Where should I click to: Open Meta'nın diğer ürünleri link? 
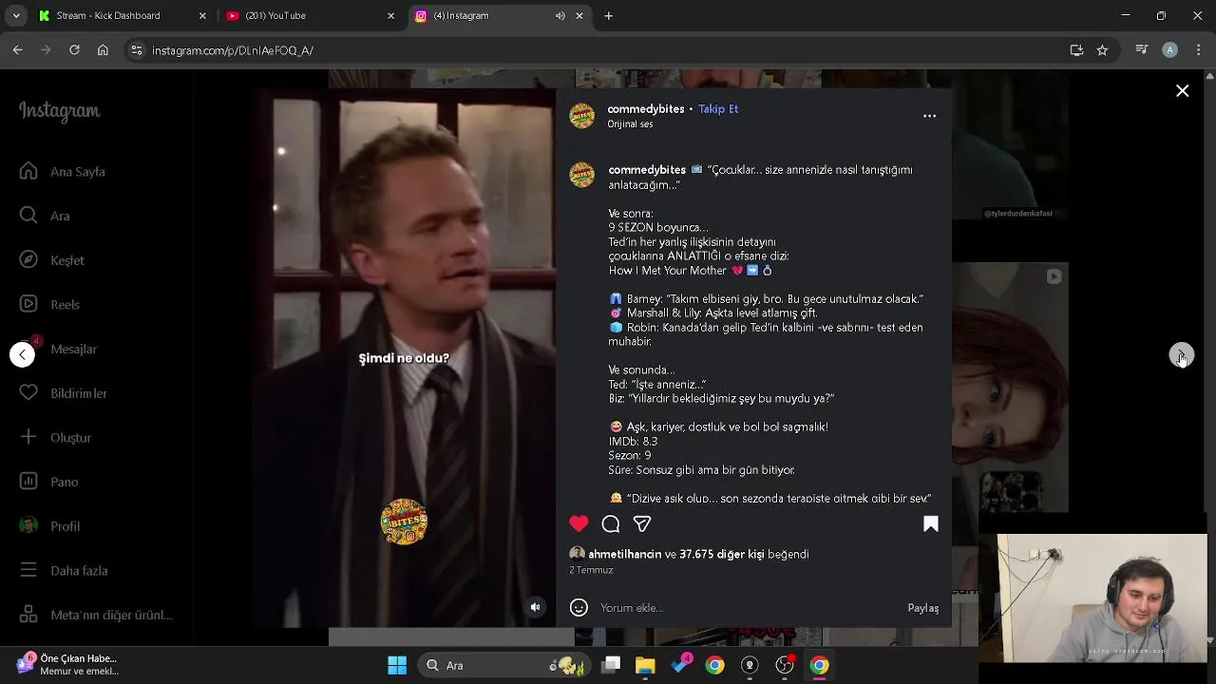[97, 615]
